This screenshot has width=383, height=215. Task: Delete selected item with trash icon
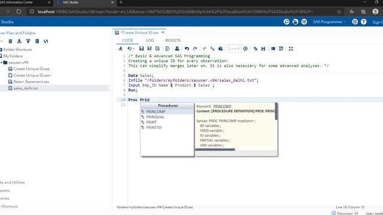coord(10,41)
